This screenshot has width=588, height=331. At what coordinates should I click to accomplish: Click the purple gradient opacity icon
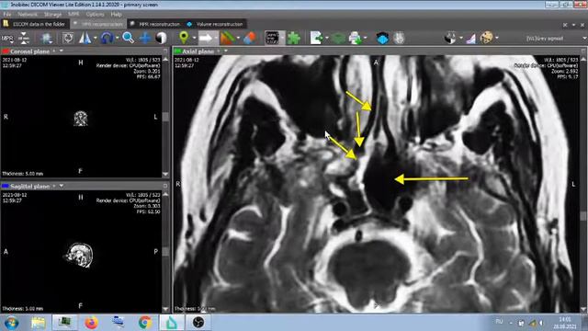click(471, 38)
